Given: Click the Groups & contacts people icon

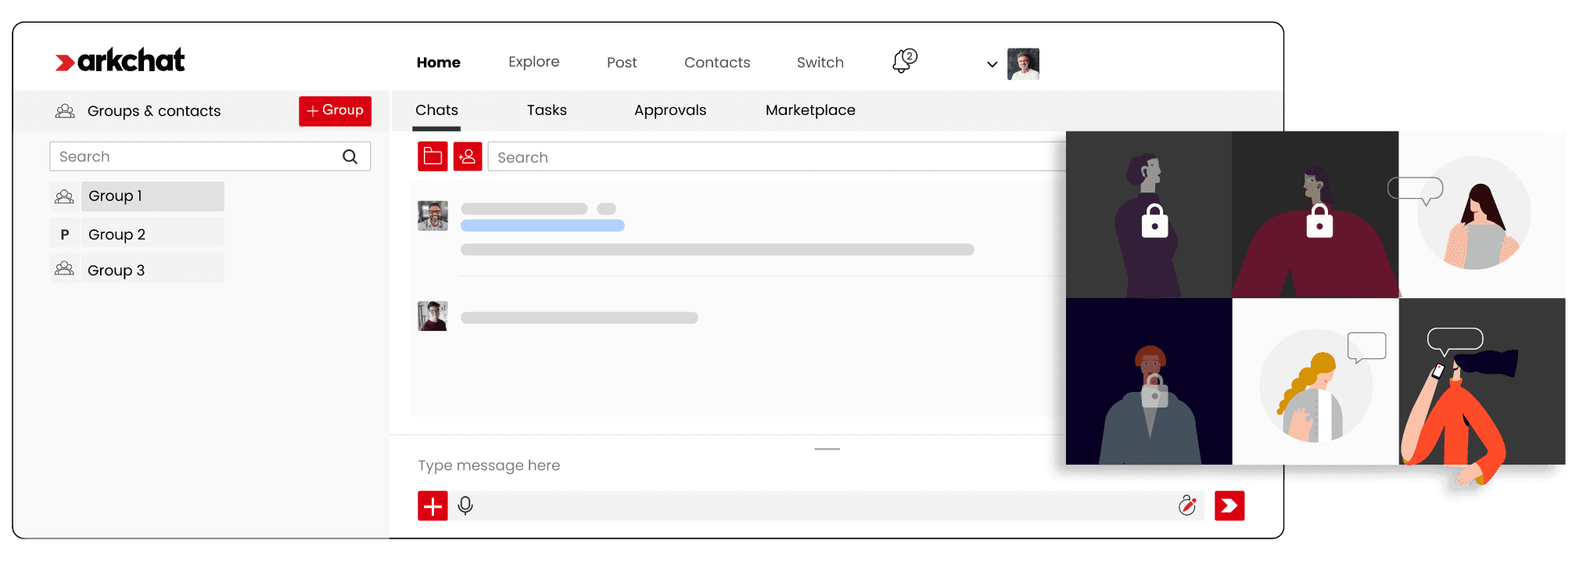Looking at the screenshot, I should click(x=65, y=111).
